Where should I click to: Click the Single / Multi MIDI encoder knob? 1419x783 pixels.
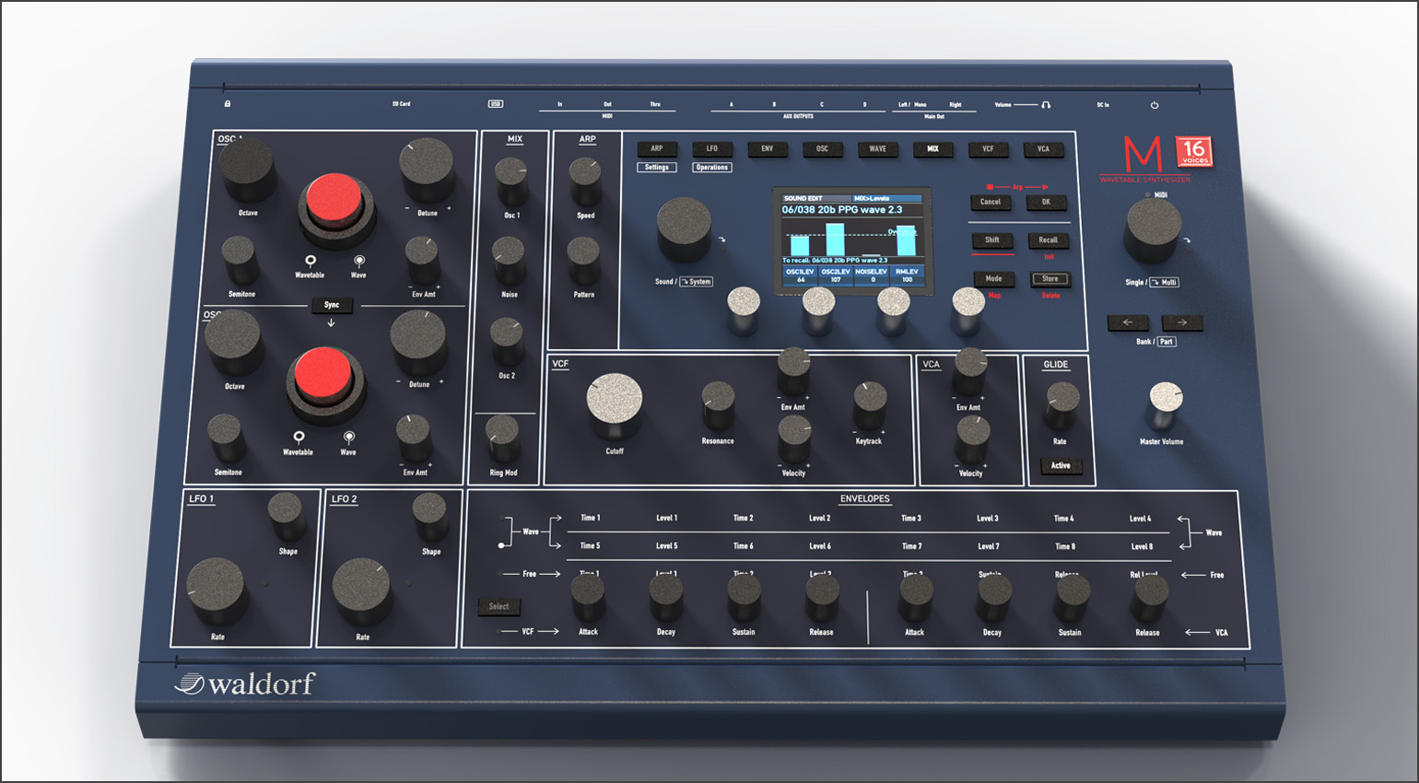click(x=1152, y=228)
